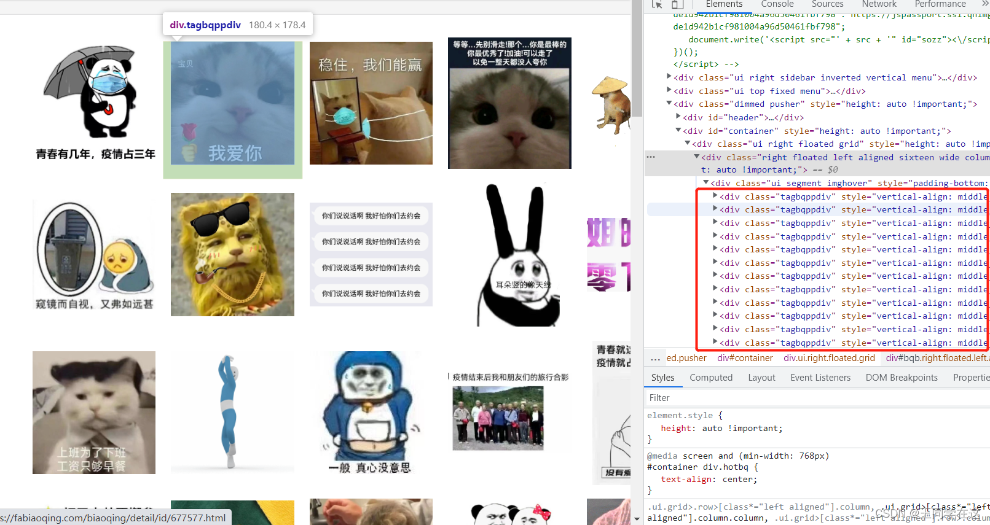This screenshot has width=990, height=525.
Task: Select the Styles sub-tab
Action: click(x=663, y=378)
